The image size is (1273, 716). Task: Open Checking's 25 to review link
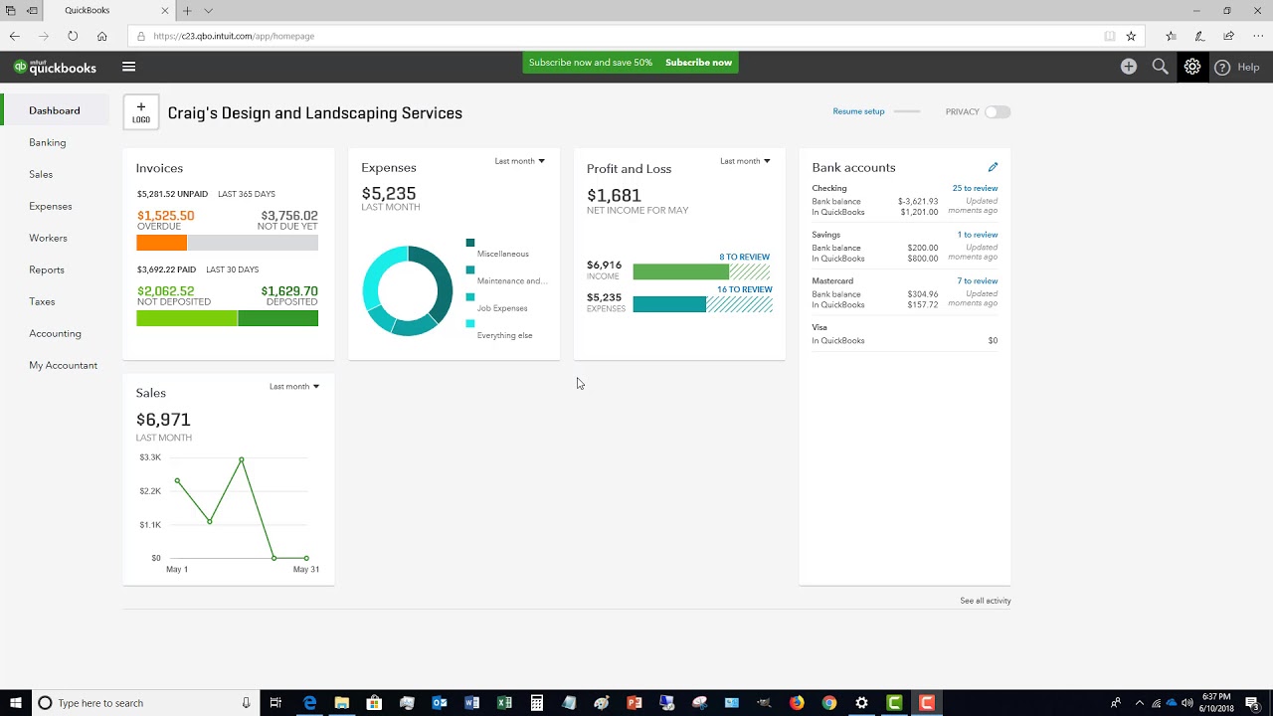(x=975, y=188)
